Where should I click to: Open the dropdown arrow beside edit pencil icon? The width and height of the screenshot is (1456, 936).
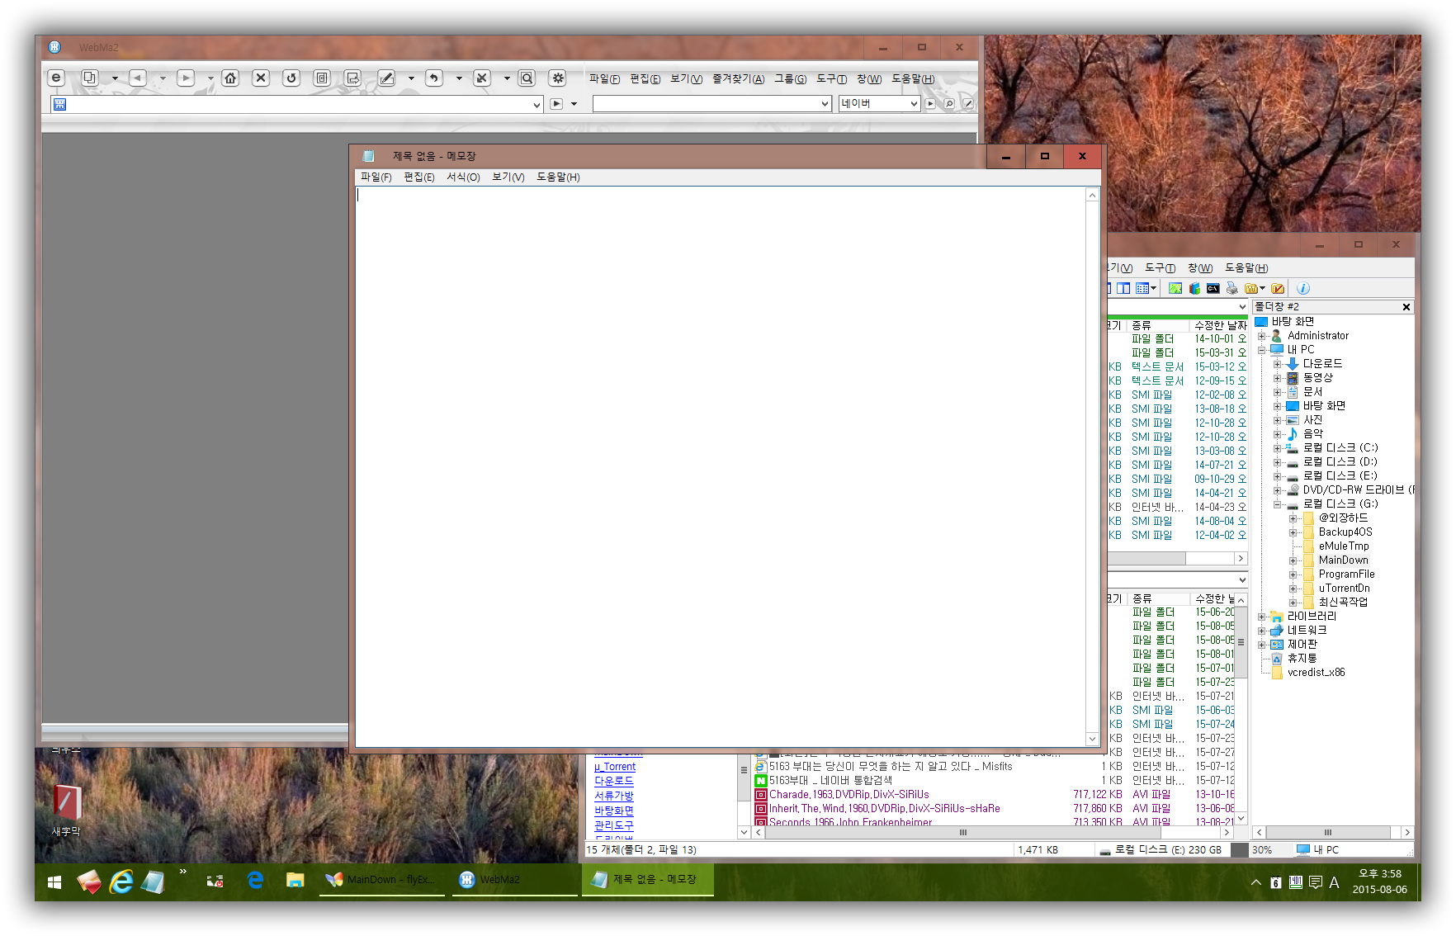[x=411, y=78]
